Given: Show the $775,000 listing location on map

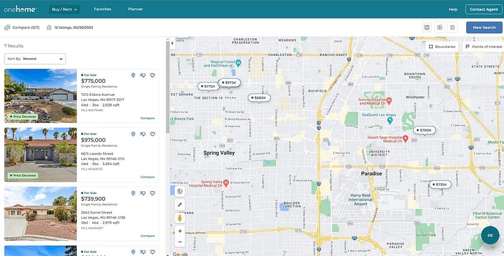Looking at the screenshot, I should (133, 75).
